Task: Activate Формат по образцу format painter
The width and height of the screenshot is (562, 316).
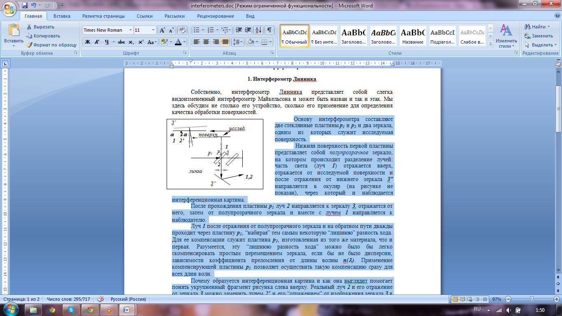Action: (51, 45)
